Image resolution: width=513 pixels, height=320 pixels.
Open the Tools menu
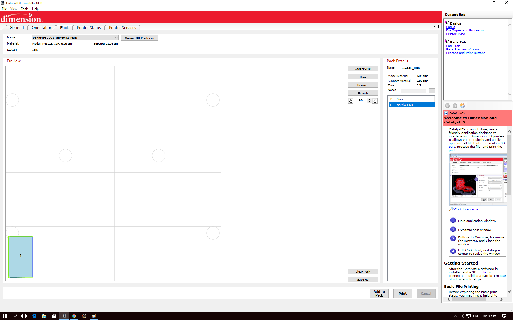pyautogui.click(x=25, y=9)
